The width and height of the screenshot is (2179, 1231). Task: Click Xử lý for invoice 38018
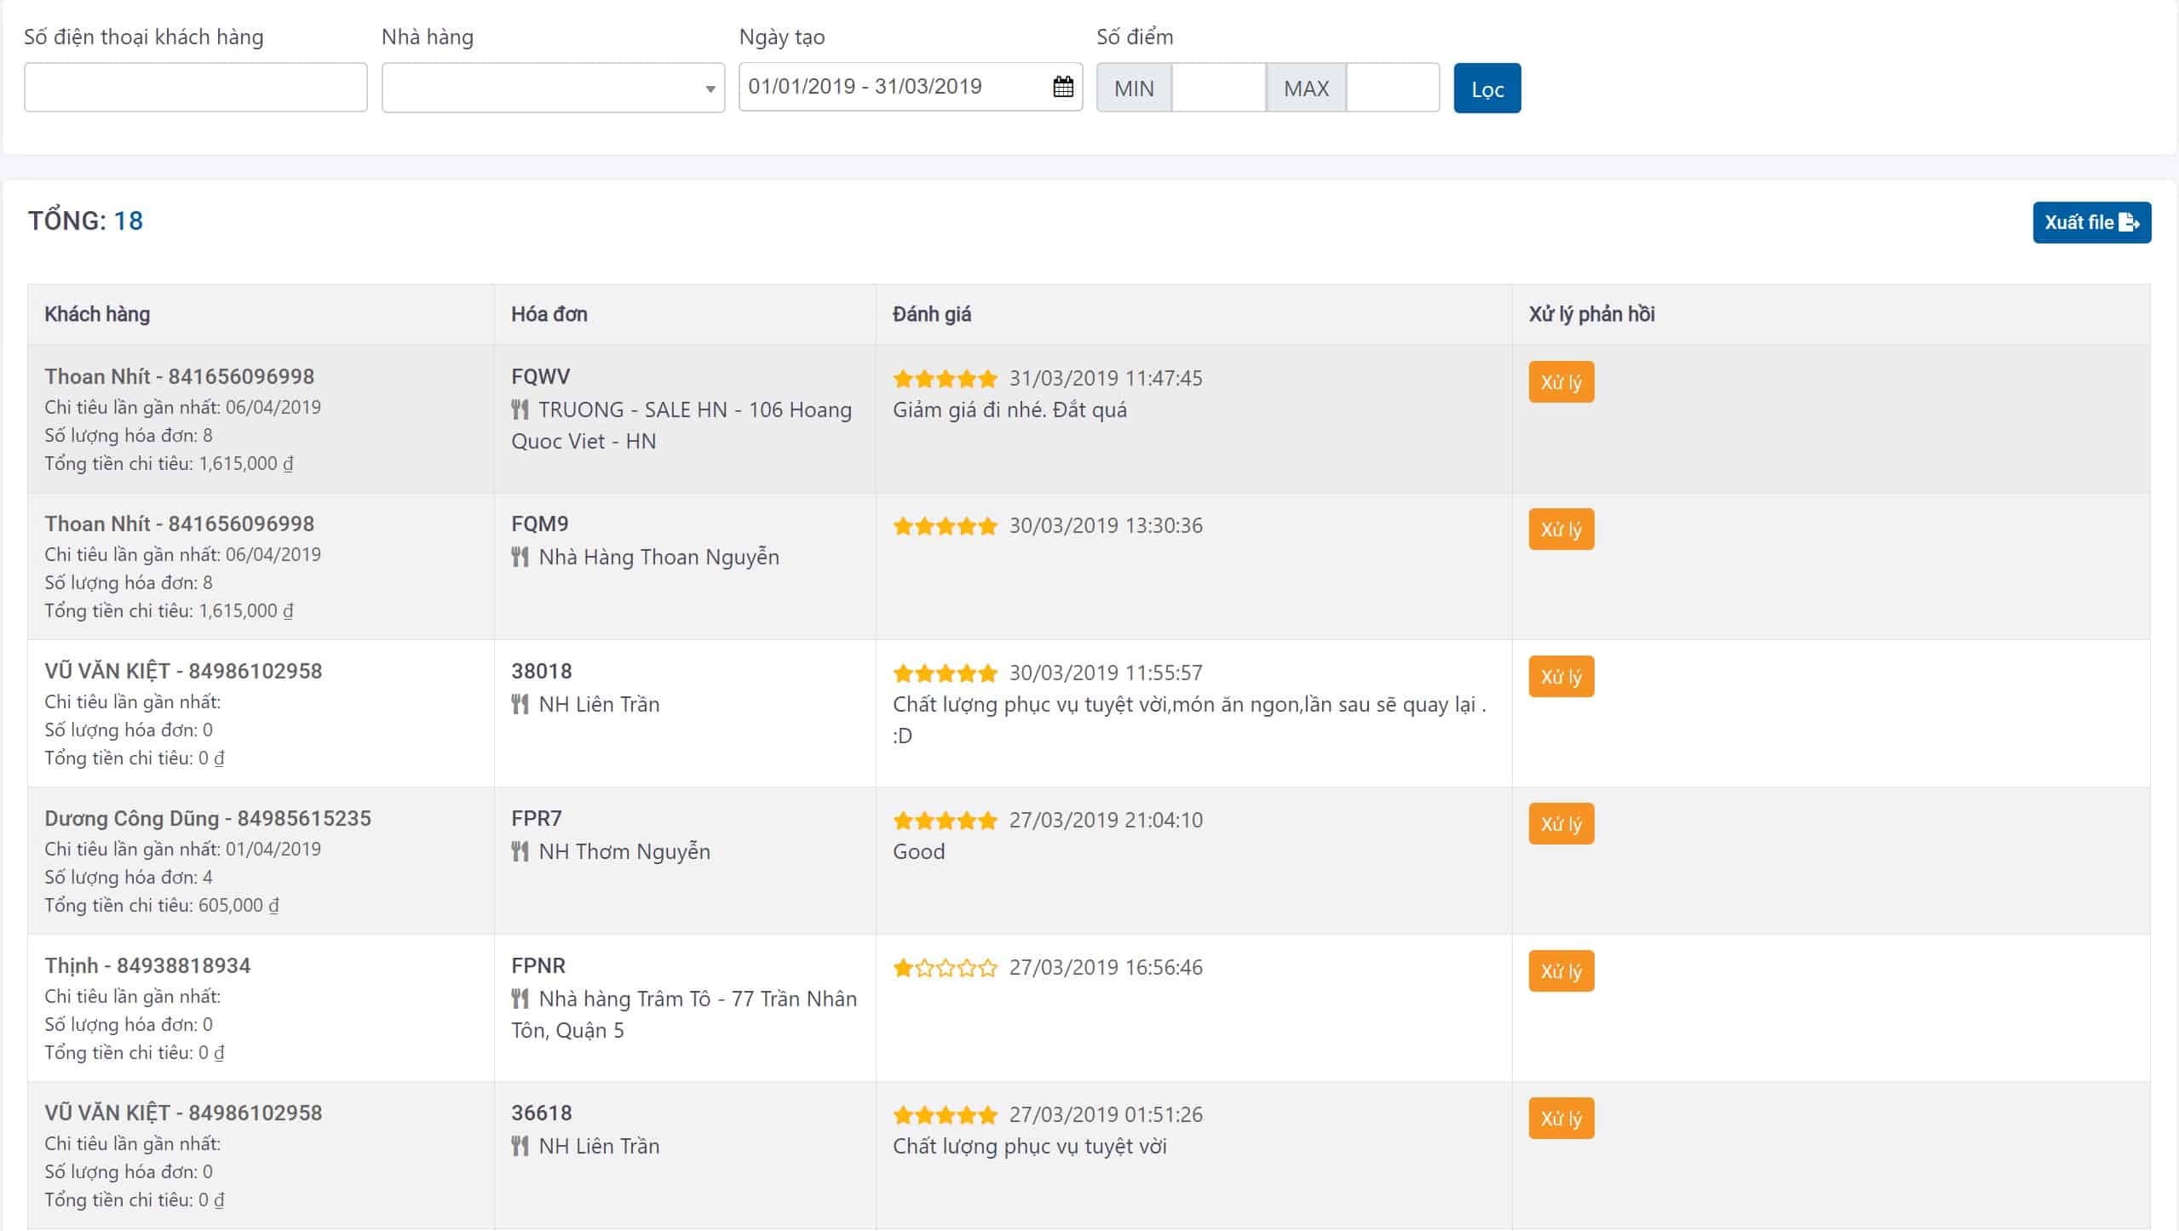pos(1561,677)
